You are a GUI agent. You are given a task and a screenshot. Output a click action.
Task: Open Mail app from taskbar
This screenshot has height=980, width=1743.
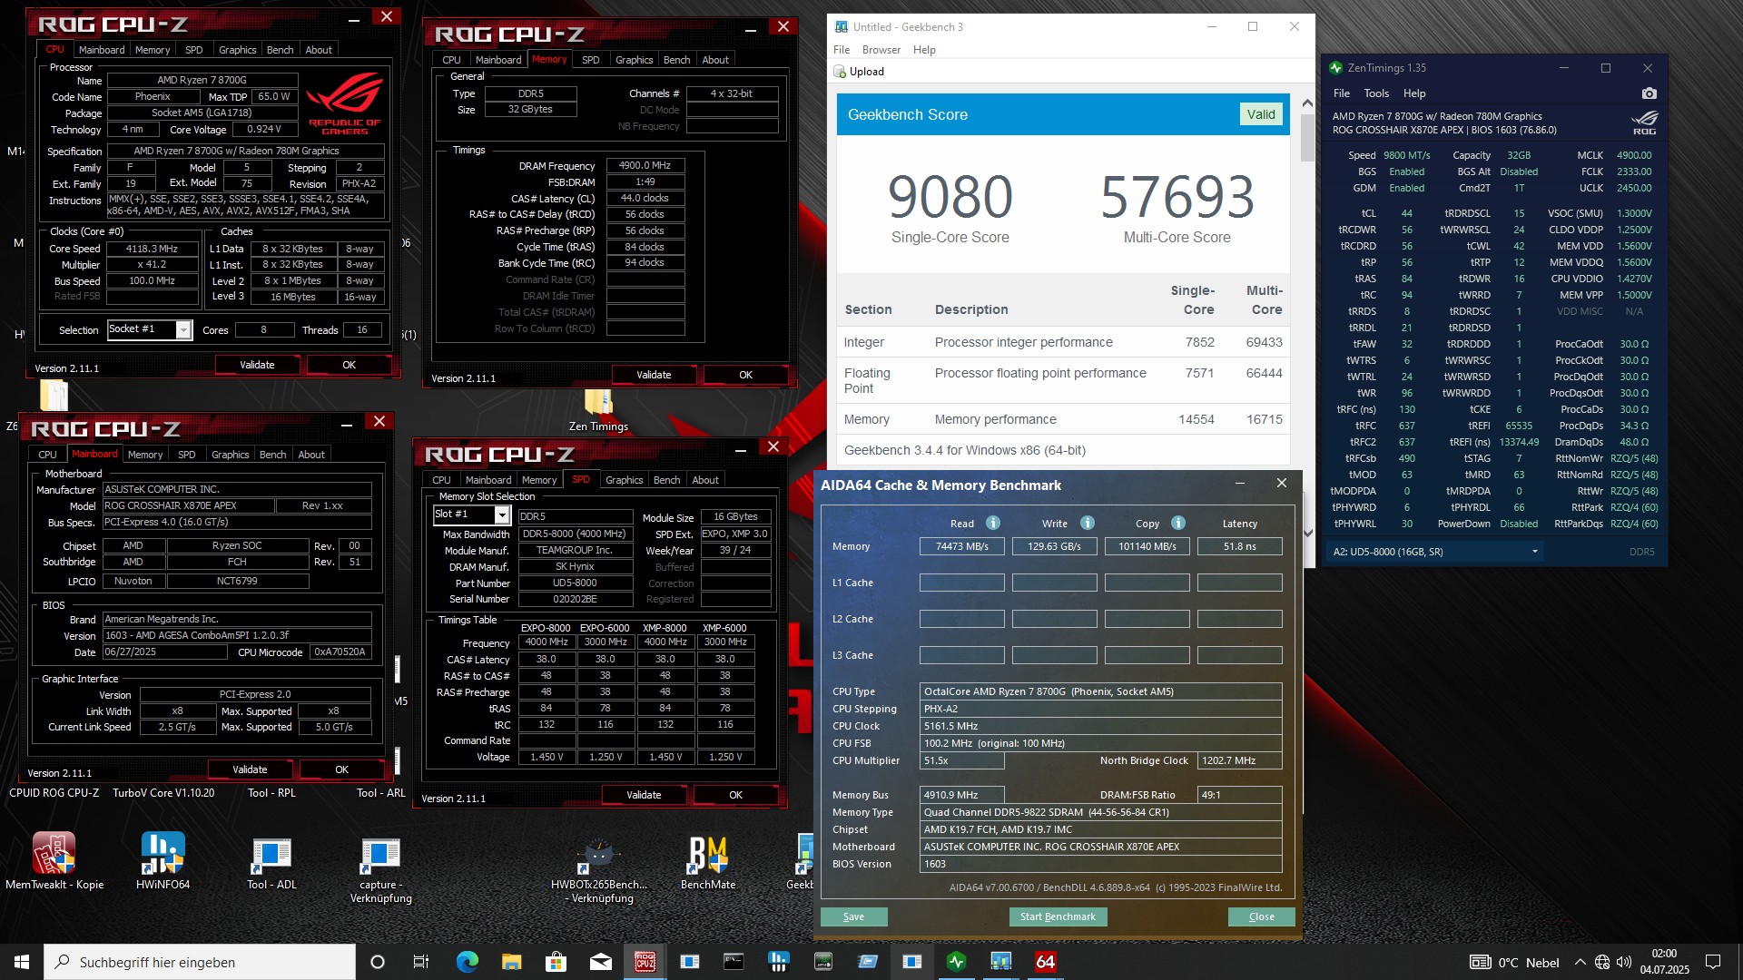600,962
